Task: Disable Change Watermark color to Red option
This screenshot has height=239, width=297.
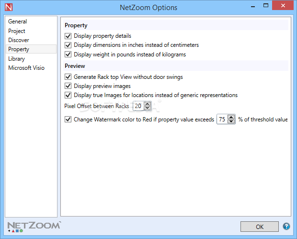Action: click(x=68, y=119)
